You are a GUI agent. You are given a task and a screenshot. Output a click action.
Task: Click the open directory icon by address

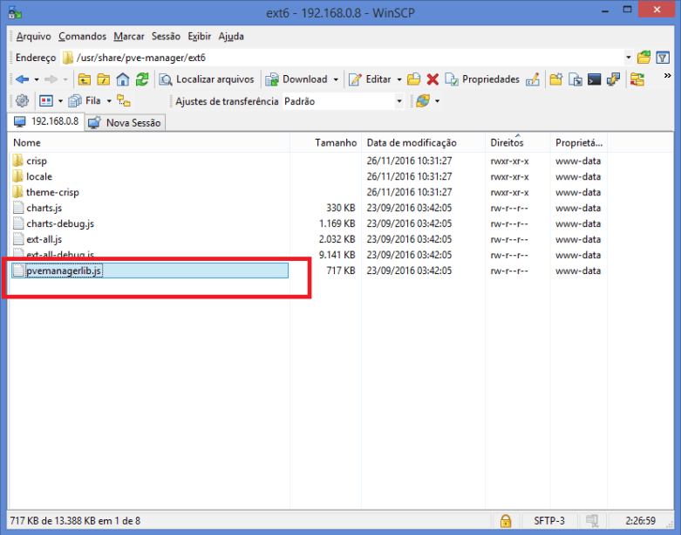644,58
